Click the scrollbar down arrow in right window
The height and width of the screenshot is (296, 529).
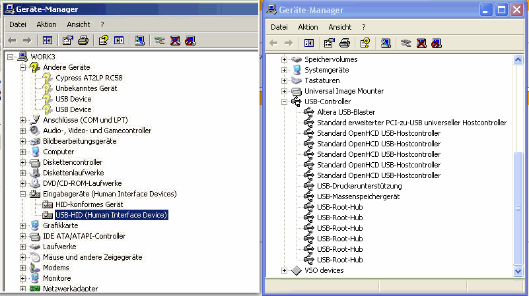click(518, 271)
